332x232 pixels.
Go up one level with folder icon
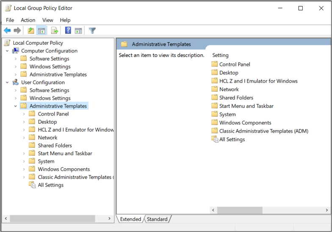30,30
